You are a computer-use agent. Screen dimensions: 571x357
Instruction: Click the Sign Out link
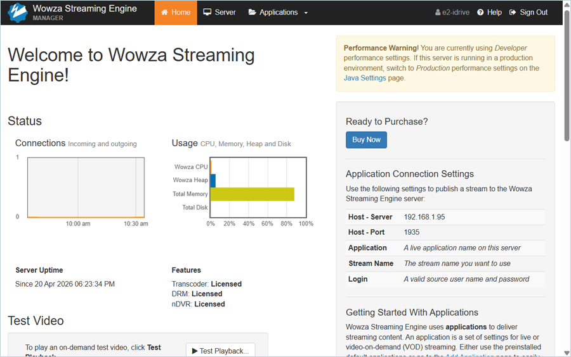coord(528,13)
